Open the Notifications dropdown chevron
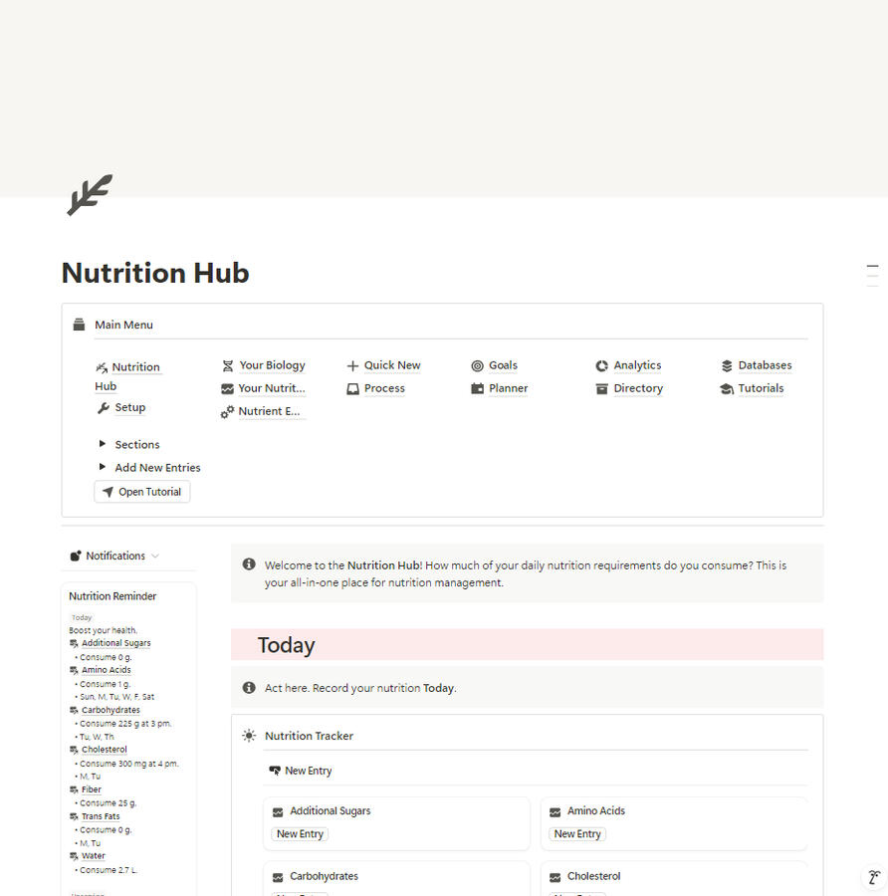Image resolution: width=888 pixels, height=896 pixels. [x=155, y=556]
